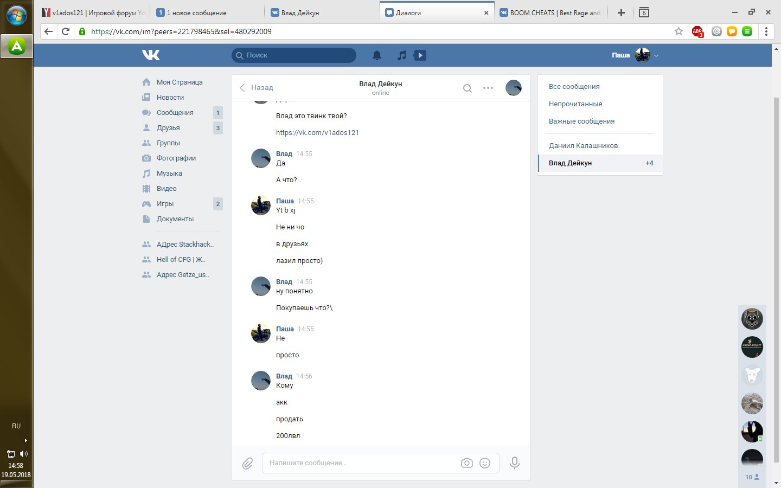The height and width of the screenshot is (488, 781).
Task: Click the Назад back button in the dialog
Action: click(257, 88)
